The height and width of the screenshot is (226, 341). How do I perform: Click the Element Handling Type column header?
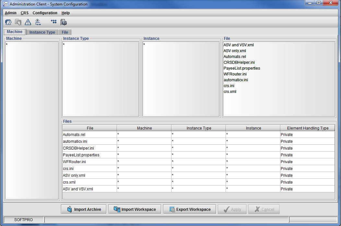pyautogui.click(x=307, y=128)
